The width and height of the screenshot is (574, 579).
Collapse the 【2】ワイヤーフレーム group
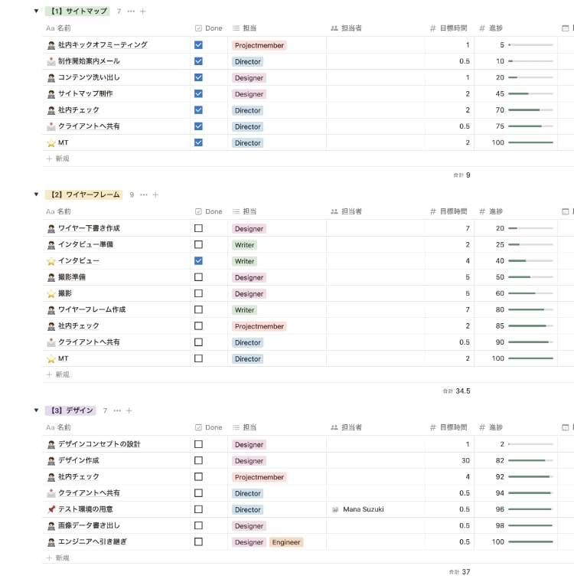tap(36, 195)
